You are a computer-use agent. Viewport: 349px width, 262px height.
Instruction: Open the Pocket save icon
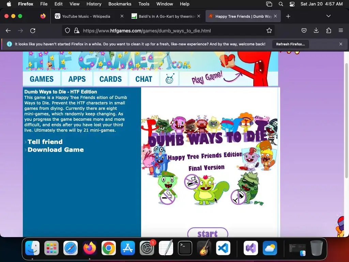click(x=304, y=31)
